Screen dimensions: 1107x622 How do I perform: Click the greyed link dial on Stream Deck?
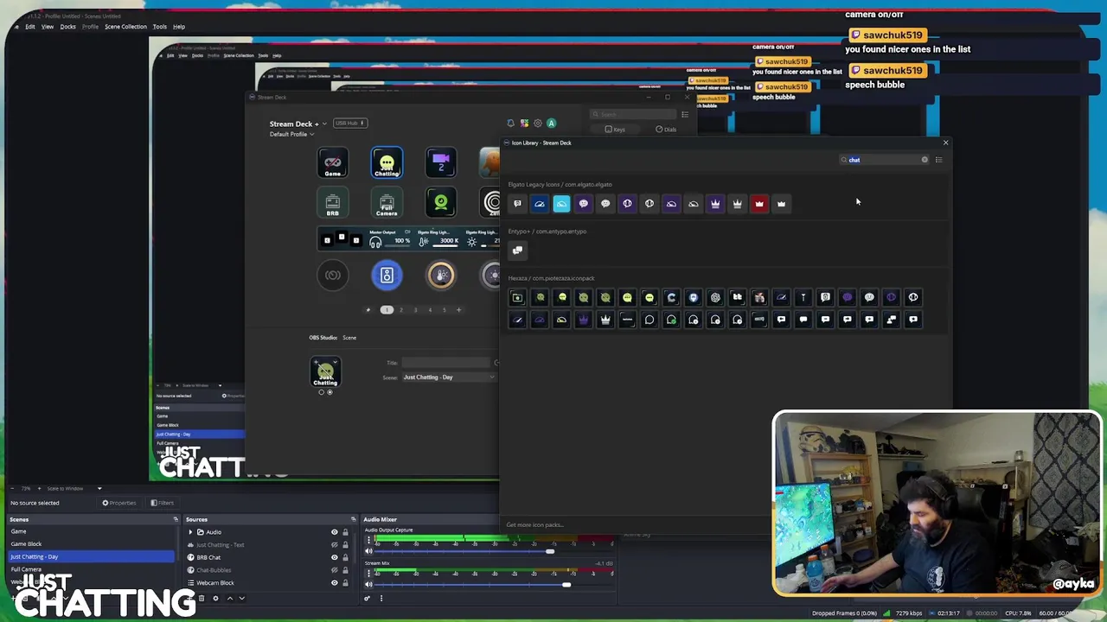333,275
